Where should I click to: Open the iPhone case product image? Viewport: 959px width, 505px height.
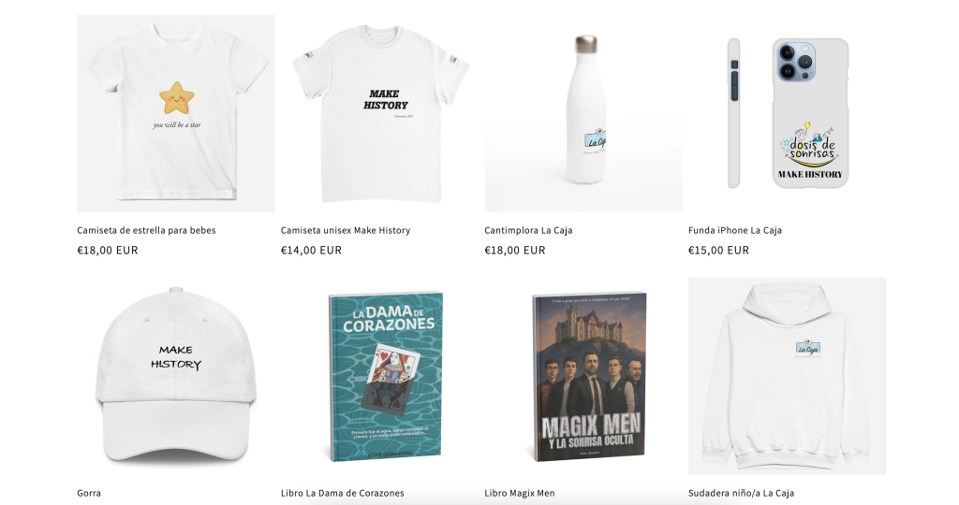click(787, 113)
